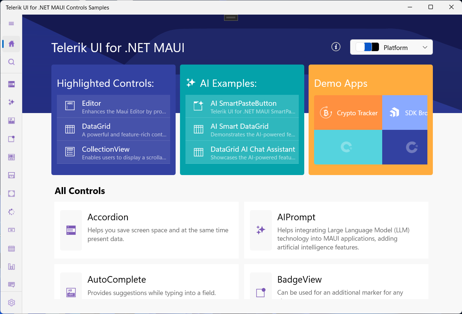
Task: Select Chart bar icon in sidebar
Action: pos(11,267)
